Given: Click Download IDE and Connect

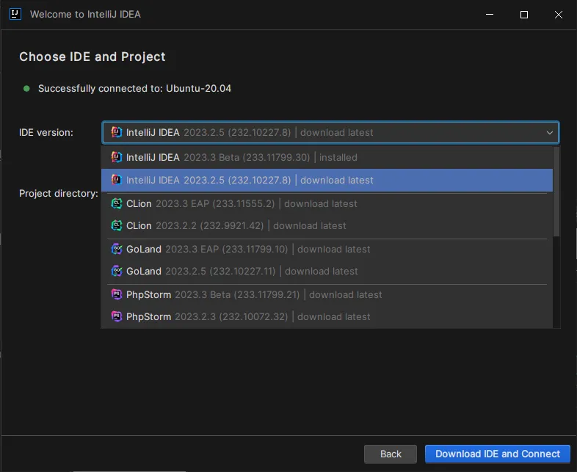Looking at the screenshot, I should 498,454.
